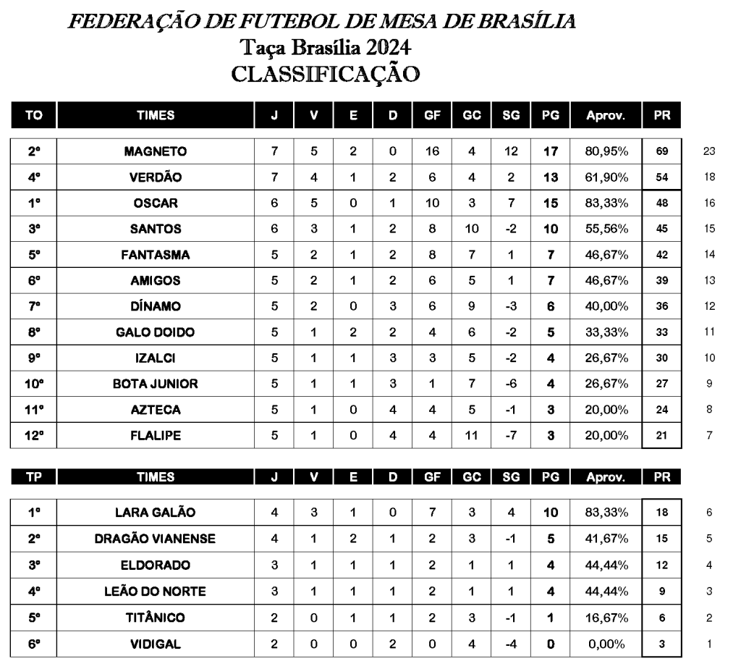Select the GALO DOIDO team cell

156,332
